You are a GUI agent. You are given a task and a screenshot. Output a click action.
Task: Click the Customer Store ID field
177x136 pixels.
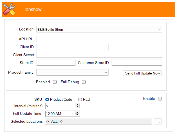click(x=136, y=63)
